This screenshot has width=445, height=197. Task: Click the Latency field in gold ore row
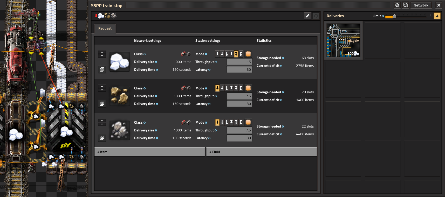pos(239,104)
